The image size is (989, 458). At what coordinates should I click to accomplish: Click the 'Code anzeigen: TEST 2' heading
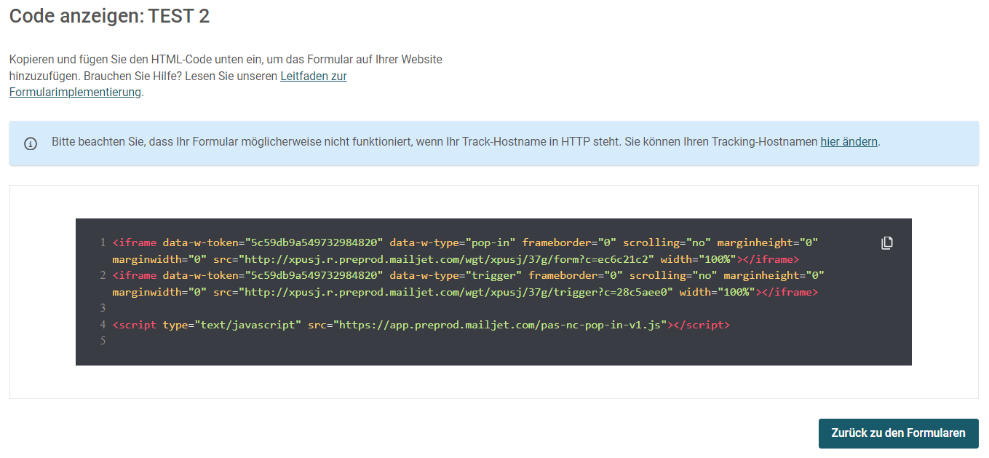click(x=109, y=16)
